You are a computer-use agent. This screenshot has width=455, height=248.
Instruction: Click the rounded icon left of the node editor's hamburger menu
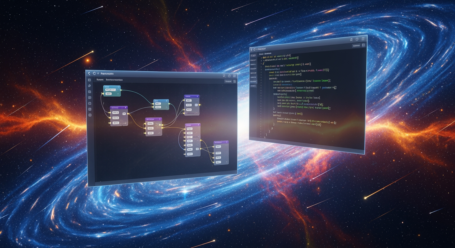click(229, 76)
